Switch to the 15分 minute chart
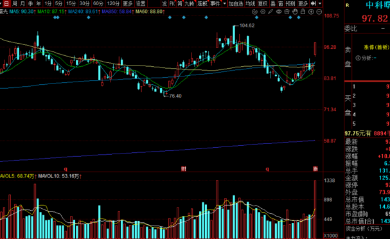 click(x=71, y=3)
